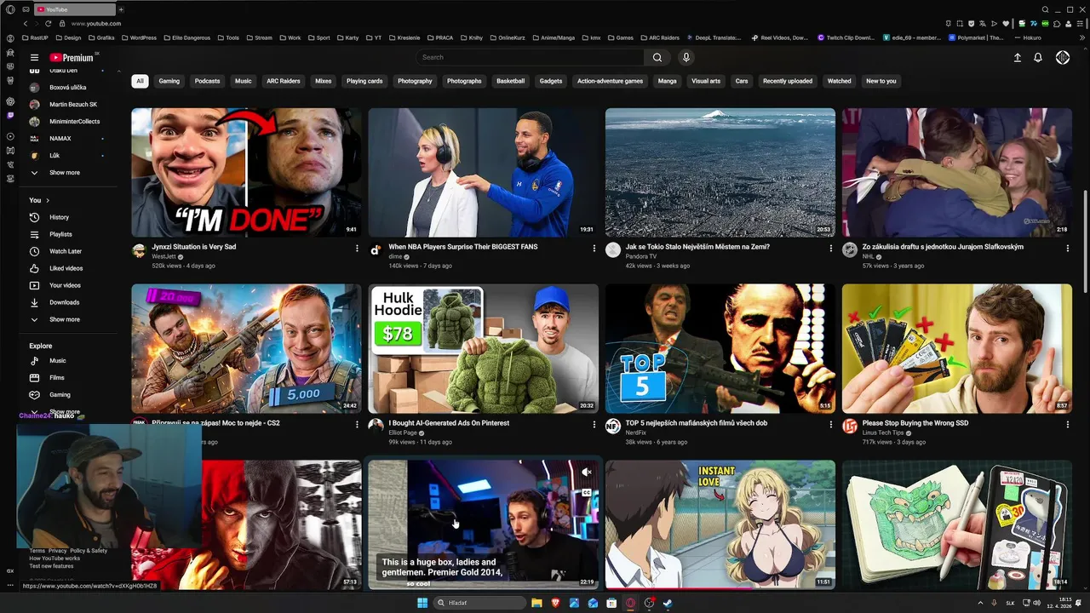Go back with the browser back arrow
Viewport: 1090px width, 613px height.
[x=25, y=23]
